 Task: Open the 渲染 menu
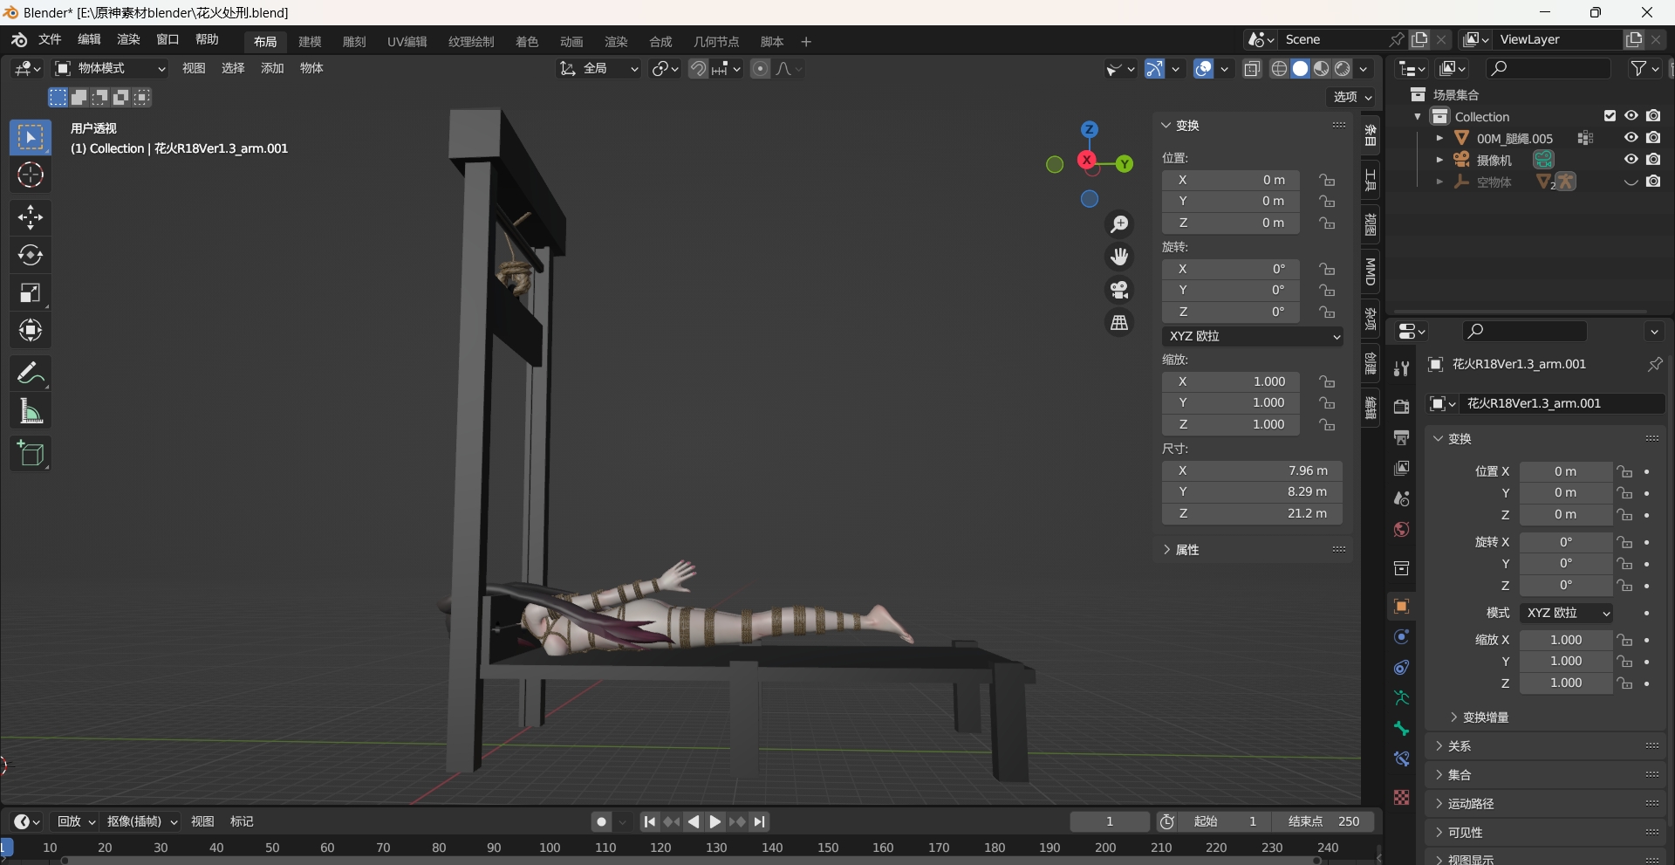point(128,40)
